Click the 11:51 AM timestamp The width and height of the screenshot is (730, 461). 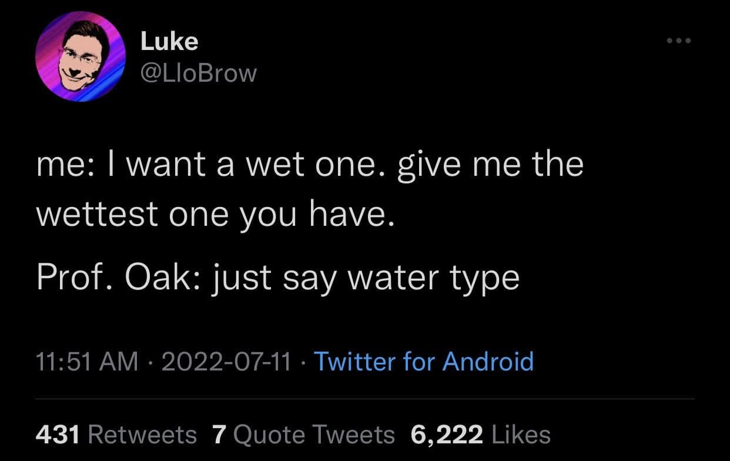click(88, 361)
